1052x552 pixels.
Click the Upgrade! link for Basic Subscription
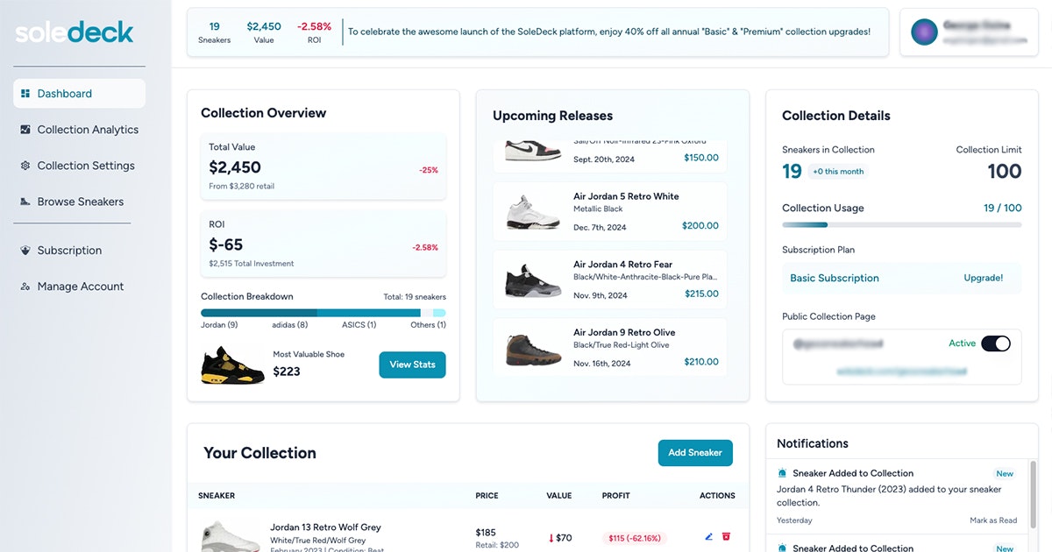[x=984, y=278]
